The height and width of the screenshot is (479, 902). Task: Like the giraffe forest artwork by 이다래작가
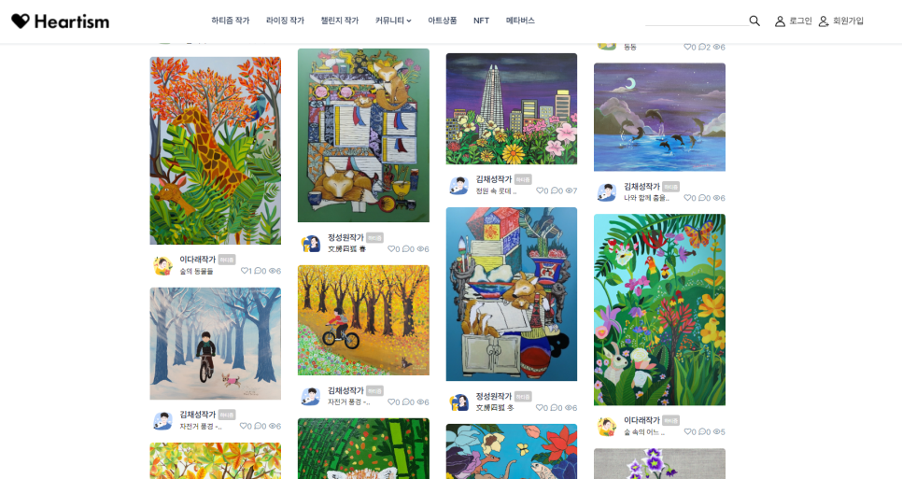244,271
